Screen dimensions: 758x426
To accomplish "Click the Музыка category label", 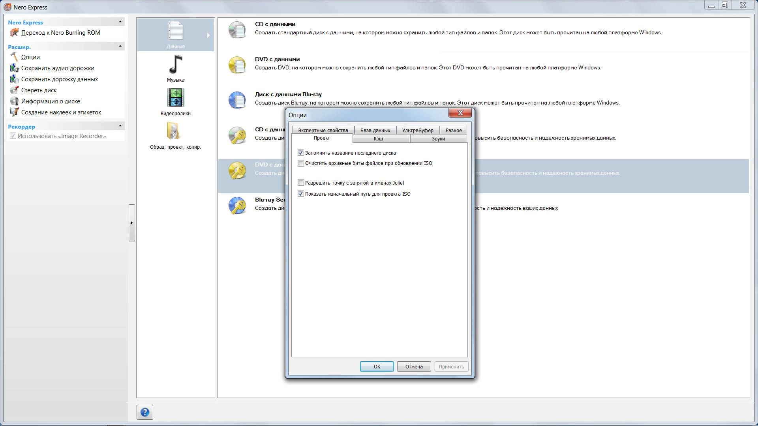I will click(x=176, y=80).
